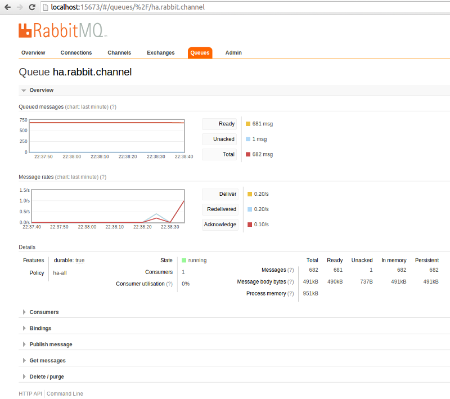Click the yellow Deliver legend swatch
The height and width of the screenshot is (399, 450).
click(250, 194)
